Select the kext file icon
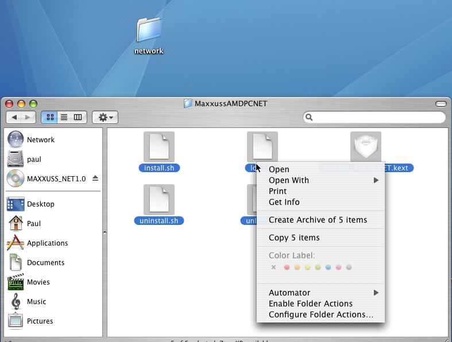452x342 pixels. point(366,147)
